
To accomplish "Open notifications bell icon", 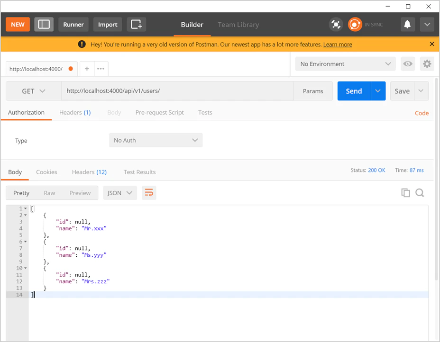I will [x=407, y=24].
